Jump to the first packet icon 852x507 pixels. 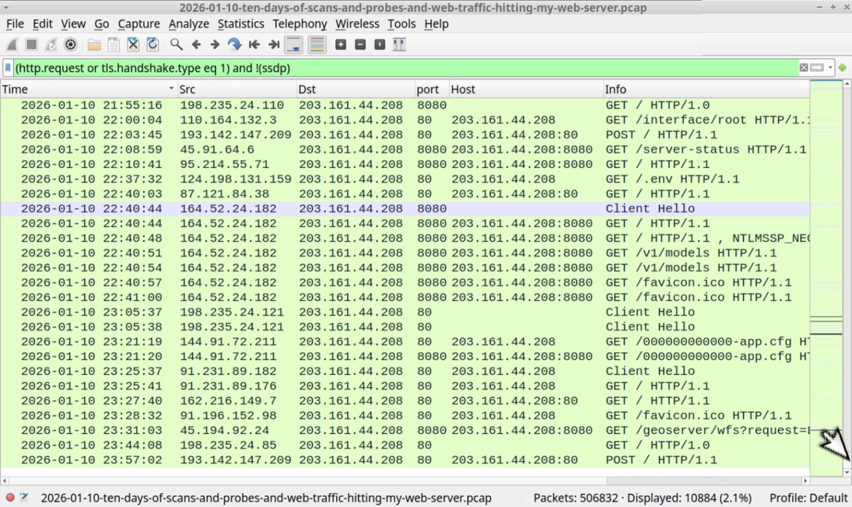[254, 45]
